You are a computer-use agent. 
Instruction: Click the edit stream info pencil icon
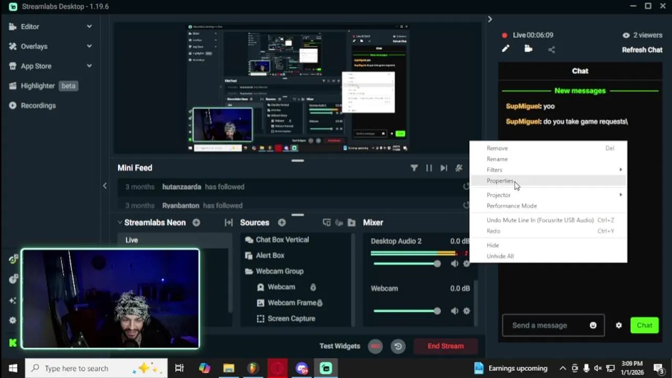click(506, 49)
